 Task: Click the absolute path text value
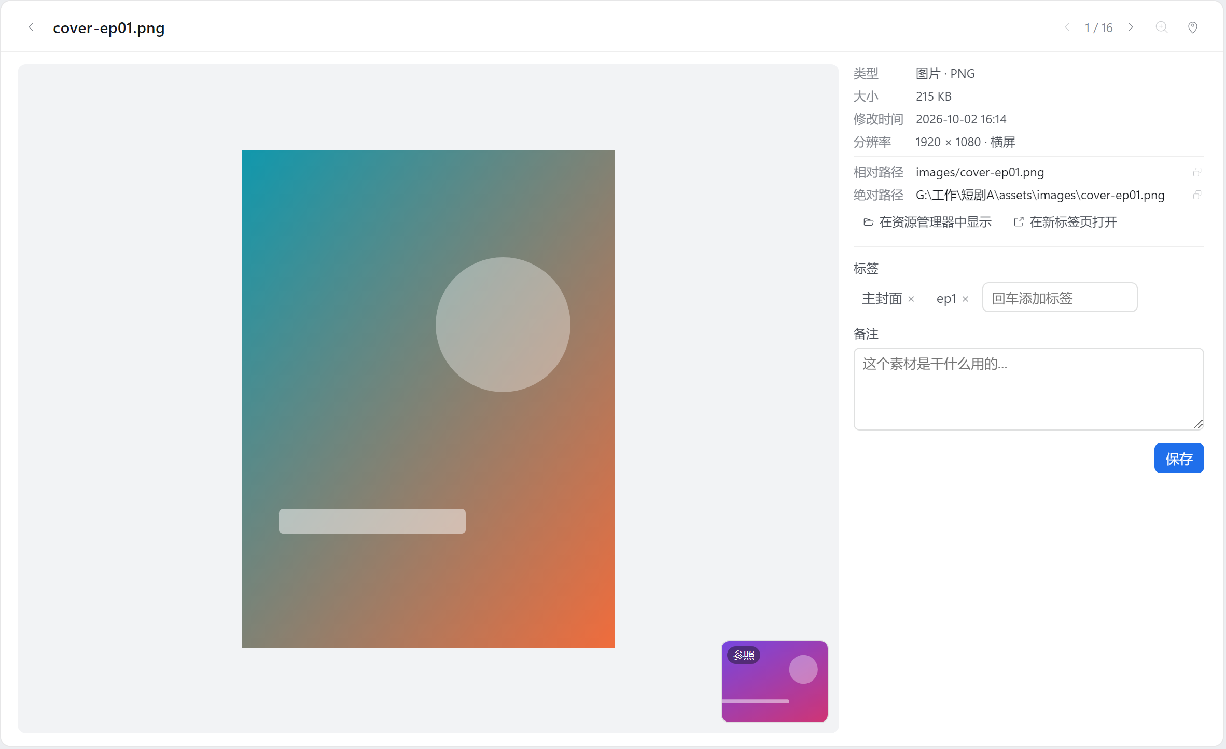(x=1040, y=195)
